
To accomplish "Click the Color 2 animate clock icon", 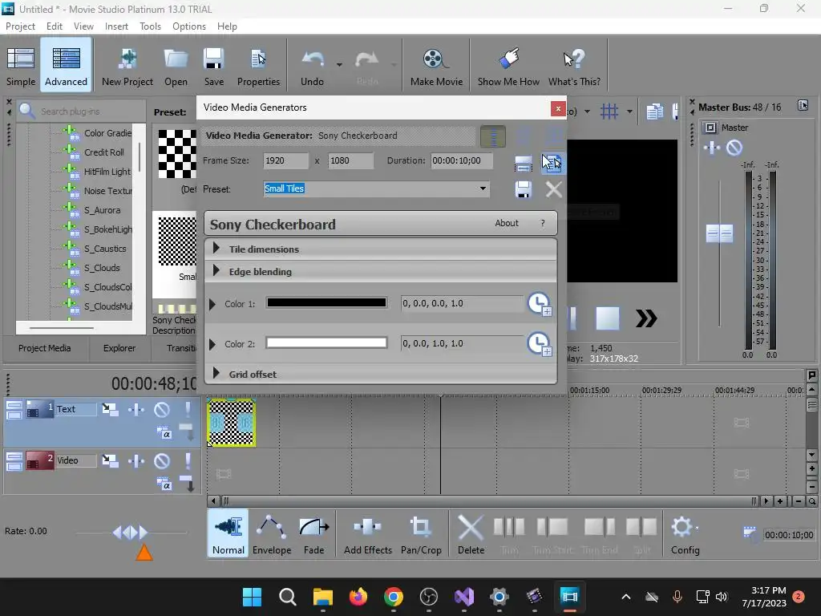I will tap(540, 344).
